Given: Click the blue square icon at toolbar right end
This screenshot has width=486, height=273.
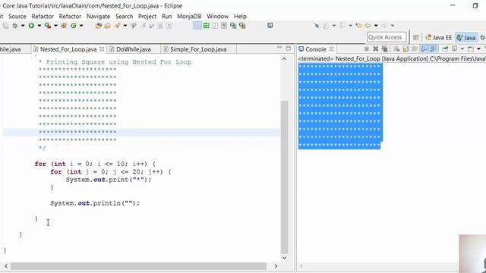Looking at the screenshot, I should (270, 25).
